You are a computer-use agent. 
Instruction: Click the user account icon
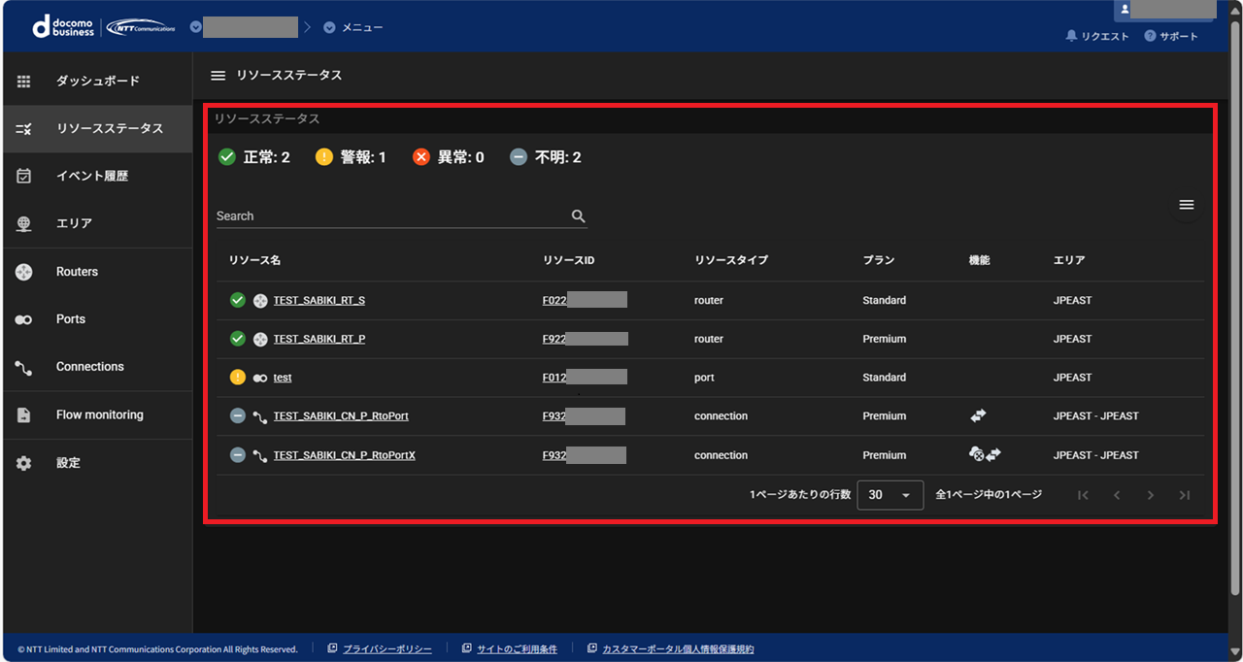(1125, 9)
